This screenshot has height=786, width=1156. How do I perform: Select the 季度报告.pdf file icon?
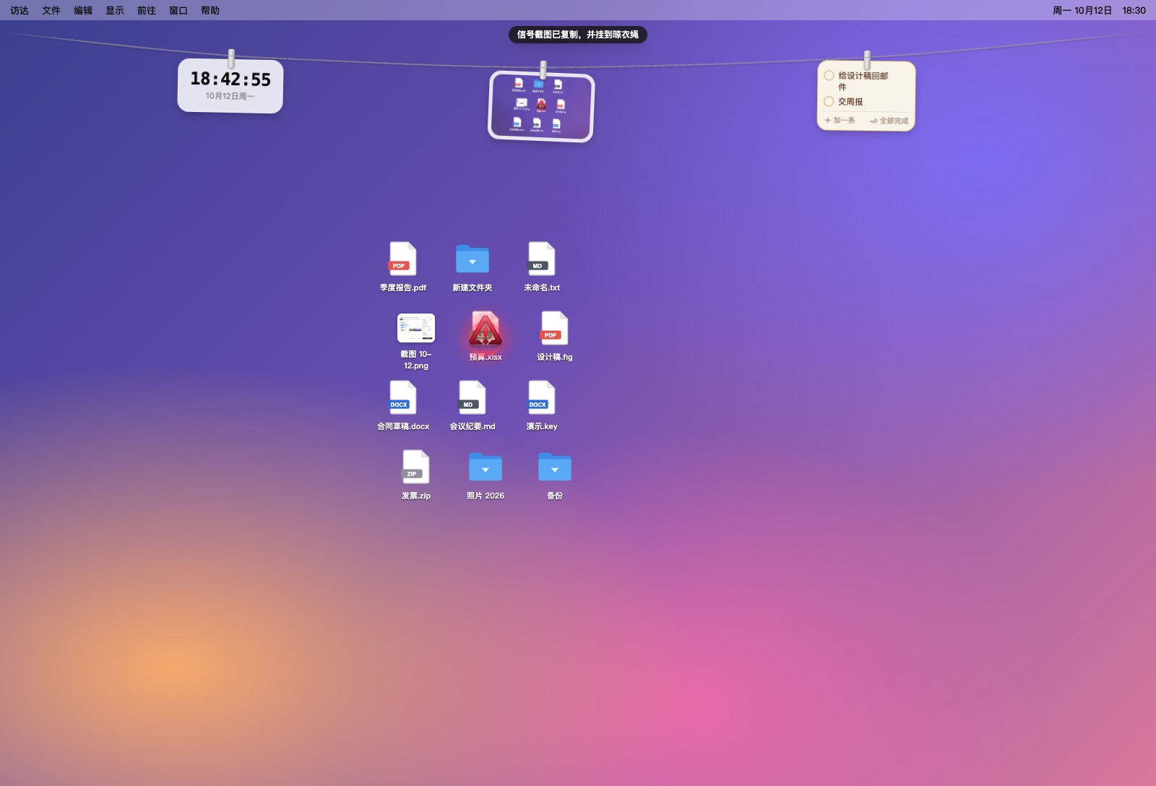[x=403, y=259]
